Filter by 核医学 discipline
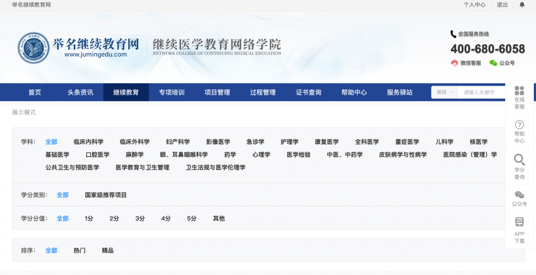 (x=478, y=142)
